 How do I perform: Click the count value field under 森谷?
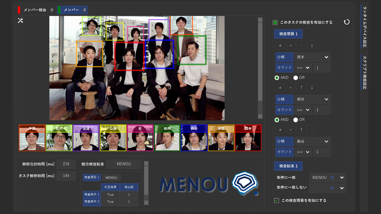point(322,152)
